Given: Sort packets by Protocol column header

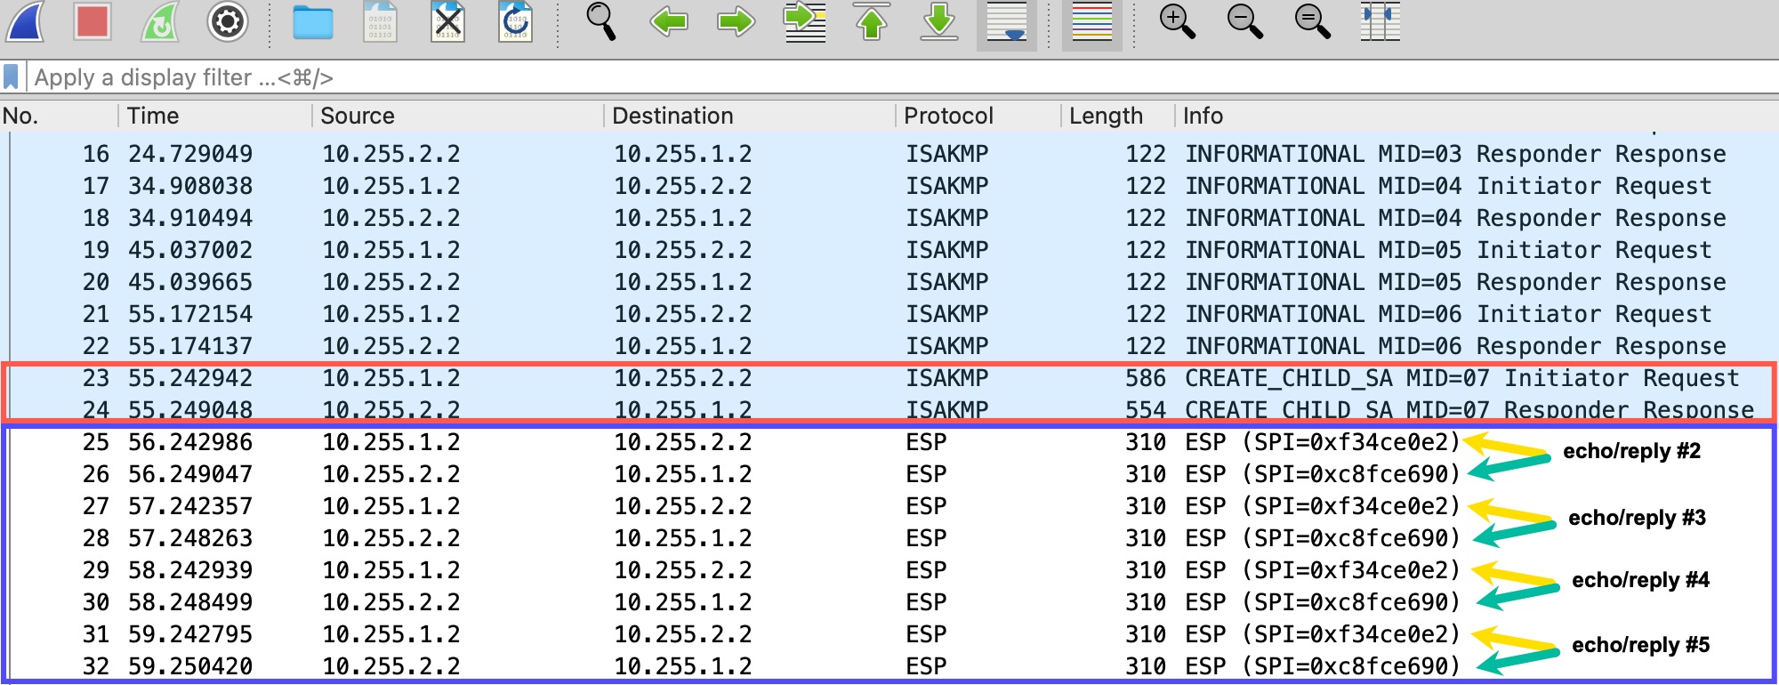Looking at the screenshot, I should coord(948,117).
